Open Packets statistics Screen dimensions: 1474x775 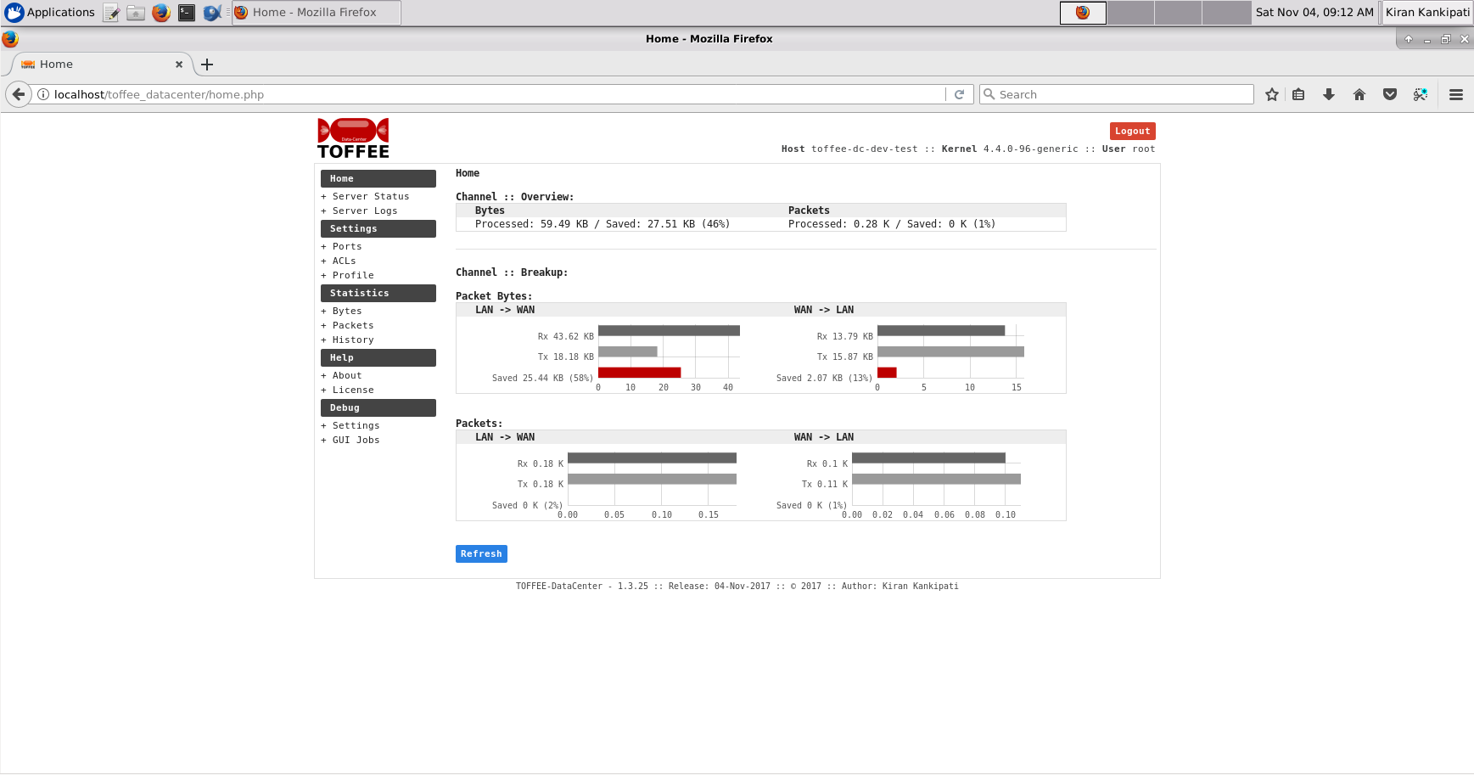click(353, 325)
